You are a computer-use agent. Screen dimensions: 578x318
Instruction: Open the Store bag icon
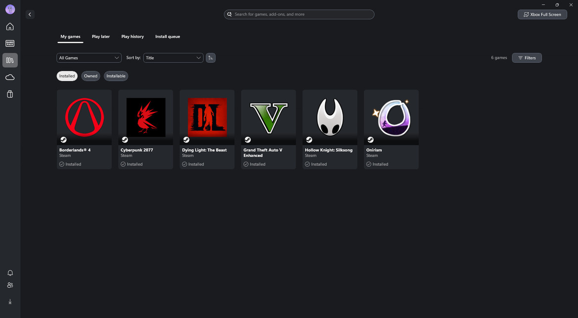[10, 94]
